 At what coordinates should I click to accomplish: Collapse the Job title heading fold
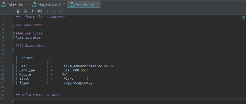tap(14, 33)
